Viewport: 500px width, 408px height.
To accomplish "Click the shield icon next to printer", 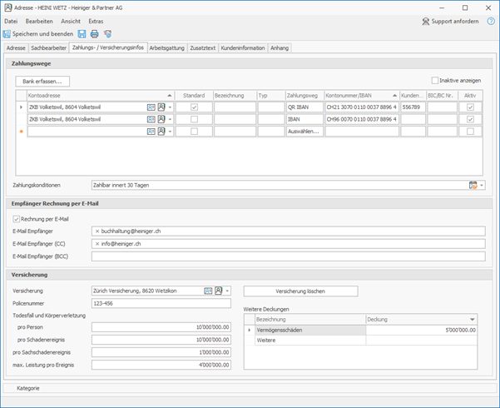I will 108,34.
